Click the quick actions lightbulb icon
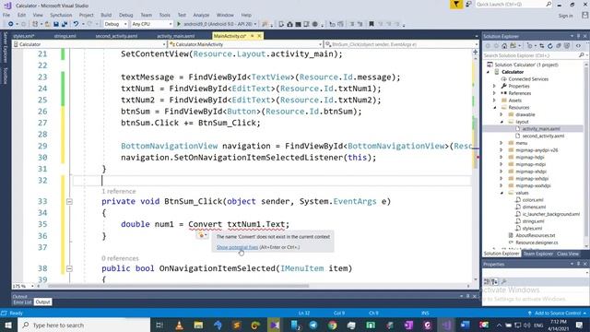Image resolution: width=590 pixels, height=332 pixels. 202,235
